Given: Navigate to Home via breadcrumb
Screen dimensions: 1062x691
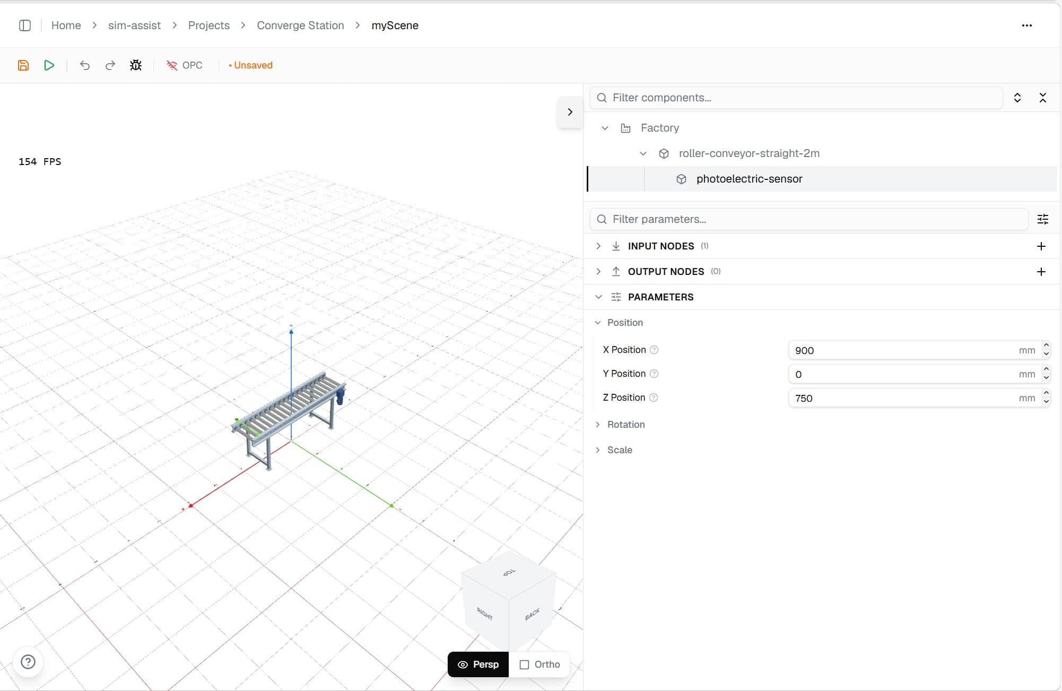Looking at the screenshot, I should pos(66,25).
